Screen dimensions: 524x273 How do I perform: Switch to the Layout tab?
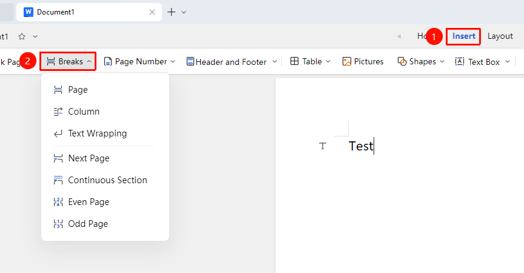[500, 36]
